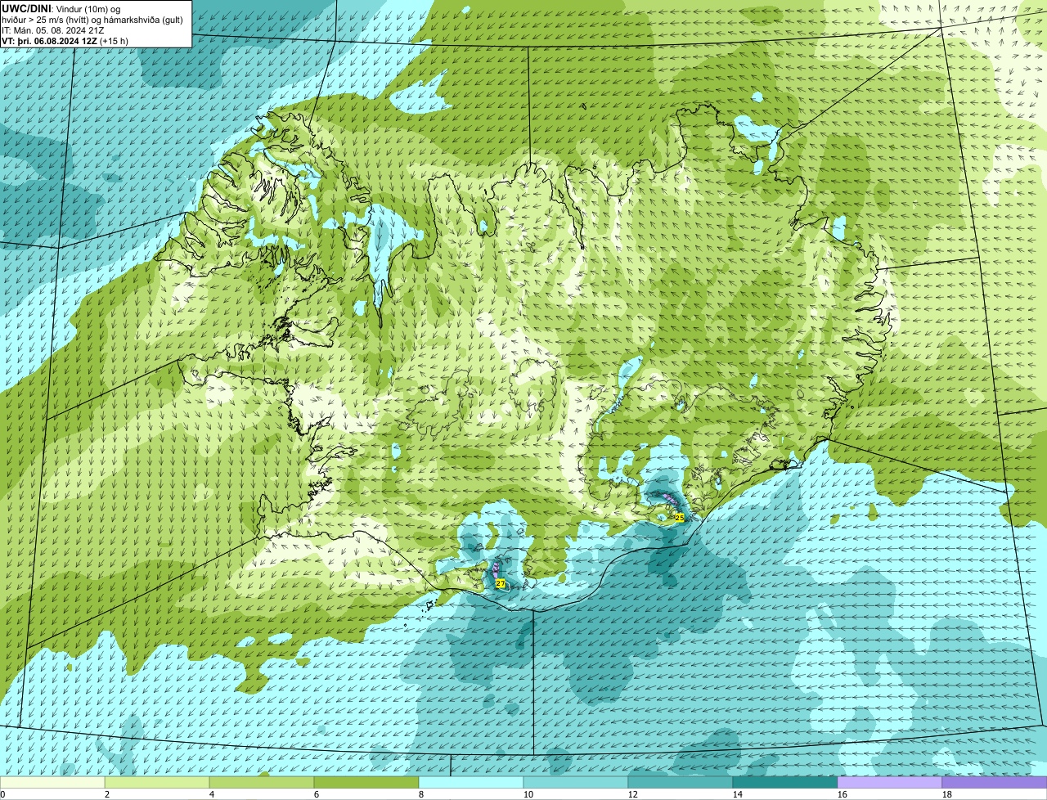The image size is (1047, 800).
Task: Click the legend scale label "10"
Action: coord(528,794)
